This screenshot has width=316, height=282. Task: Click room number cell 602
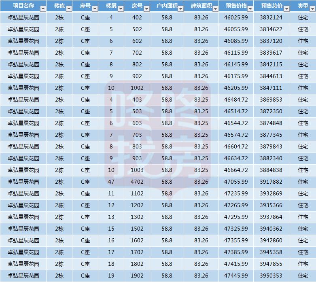pyautogui.click(x=137, y=41)
